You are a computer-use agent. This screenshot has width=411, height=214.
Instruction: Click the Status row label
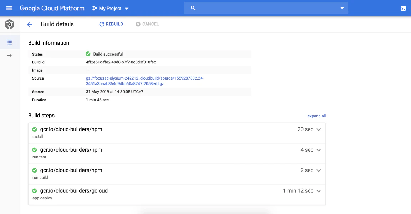pos(37,54)
